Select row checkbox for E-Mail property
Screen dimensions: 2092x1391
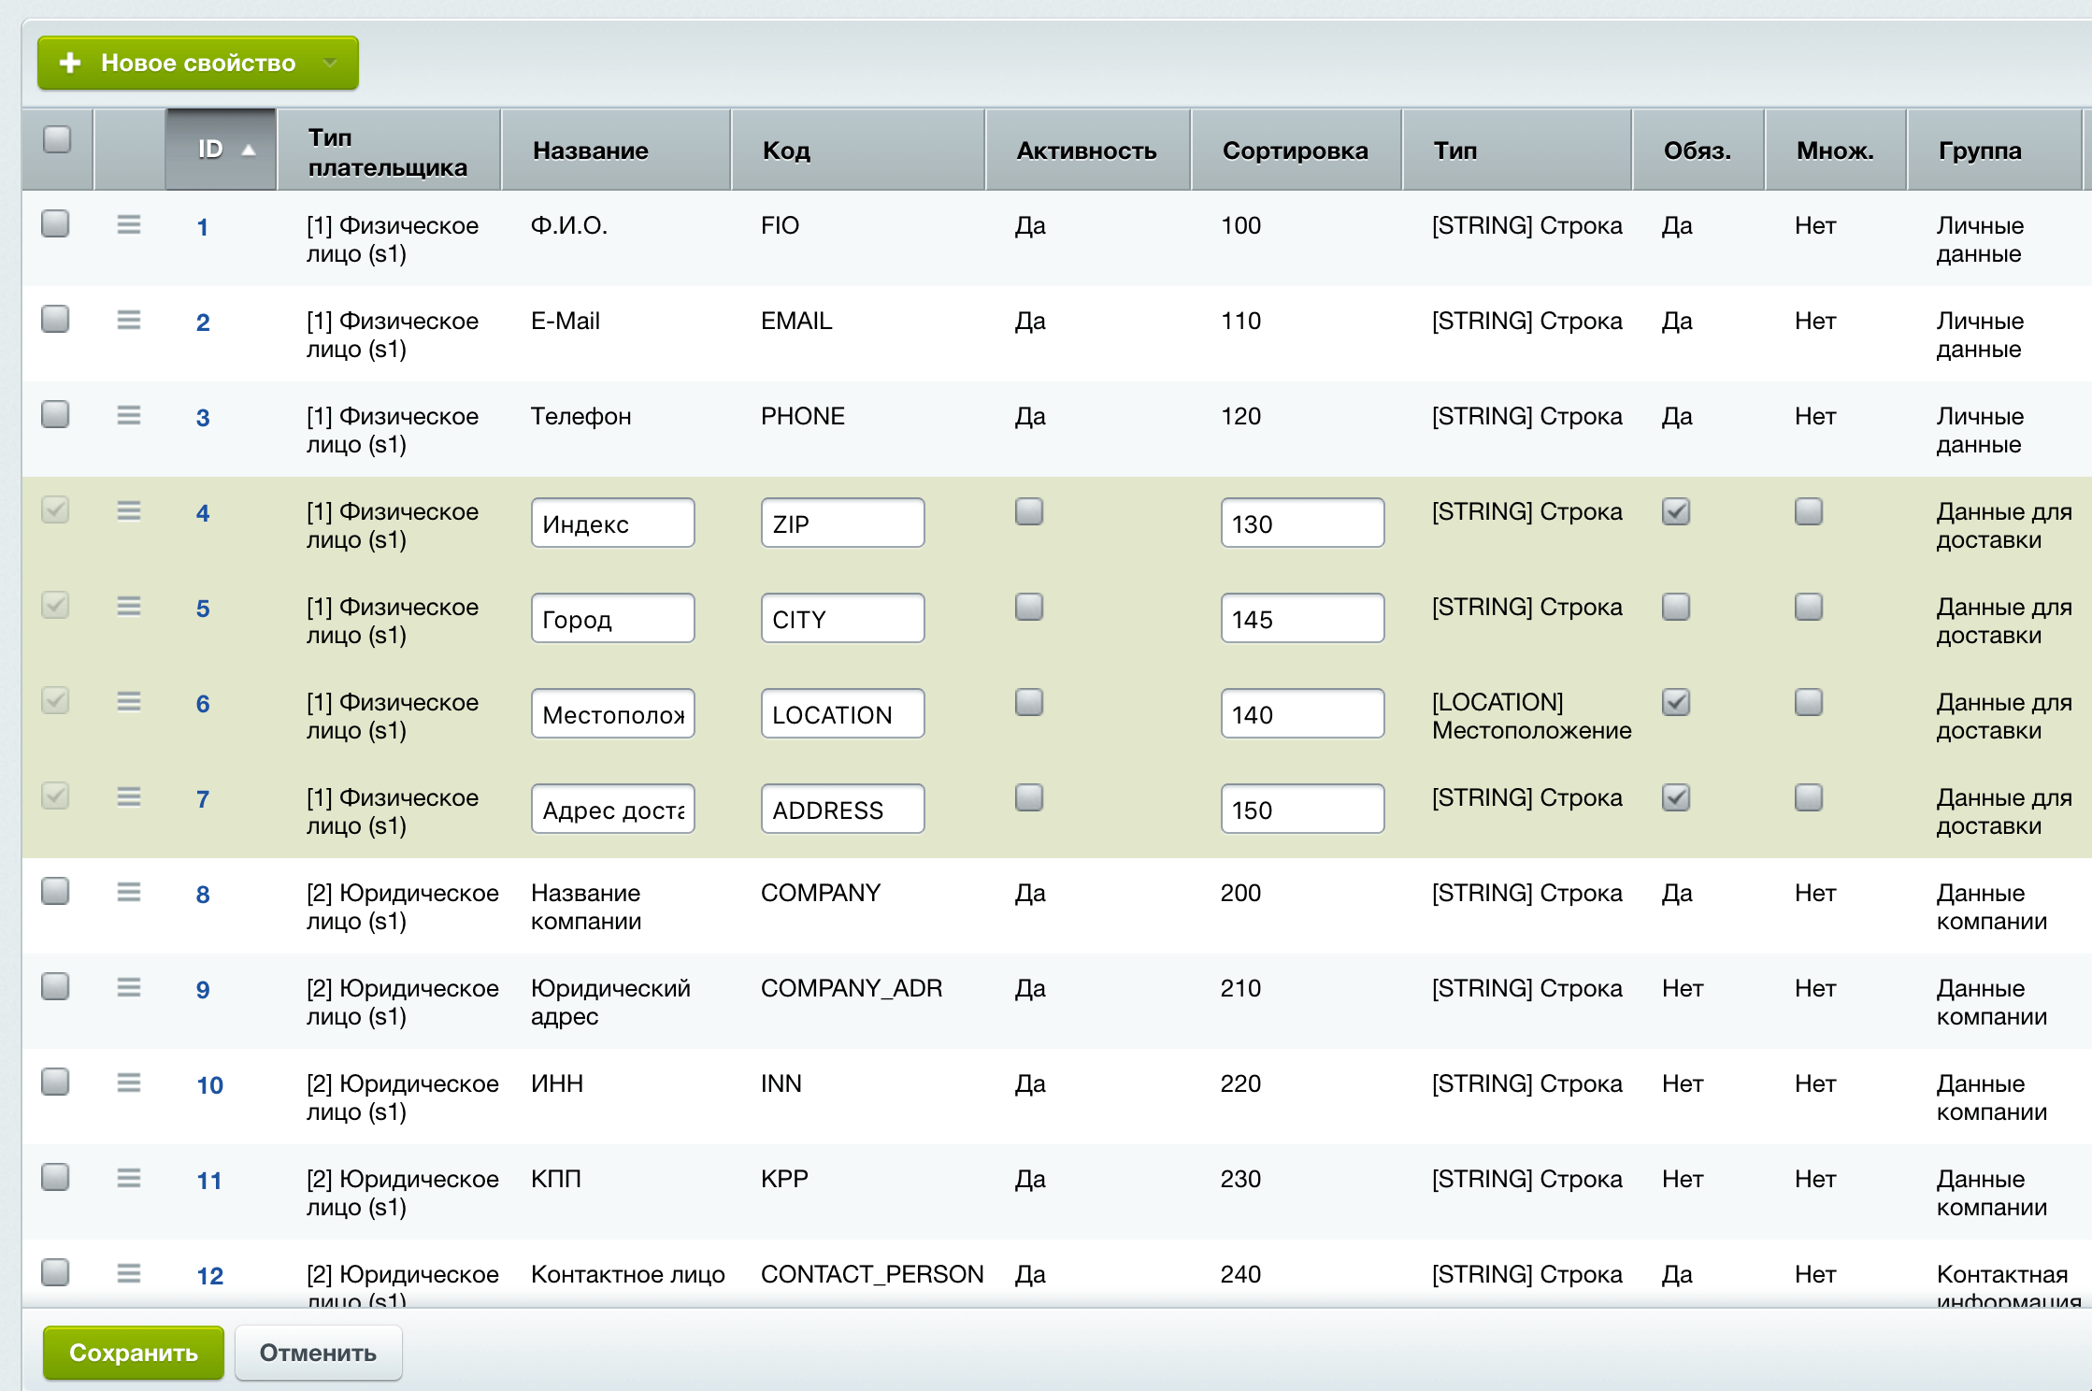[x=55, y=319]
